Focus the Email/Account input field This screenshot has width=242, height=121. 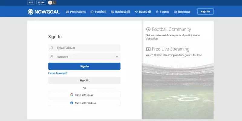coord(86,48)
